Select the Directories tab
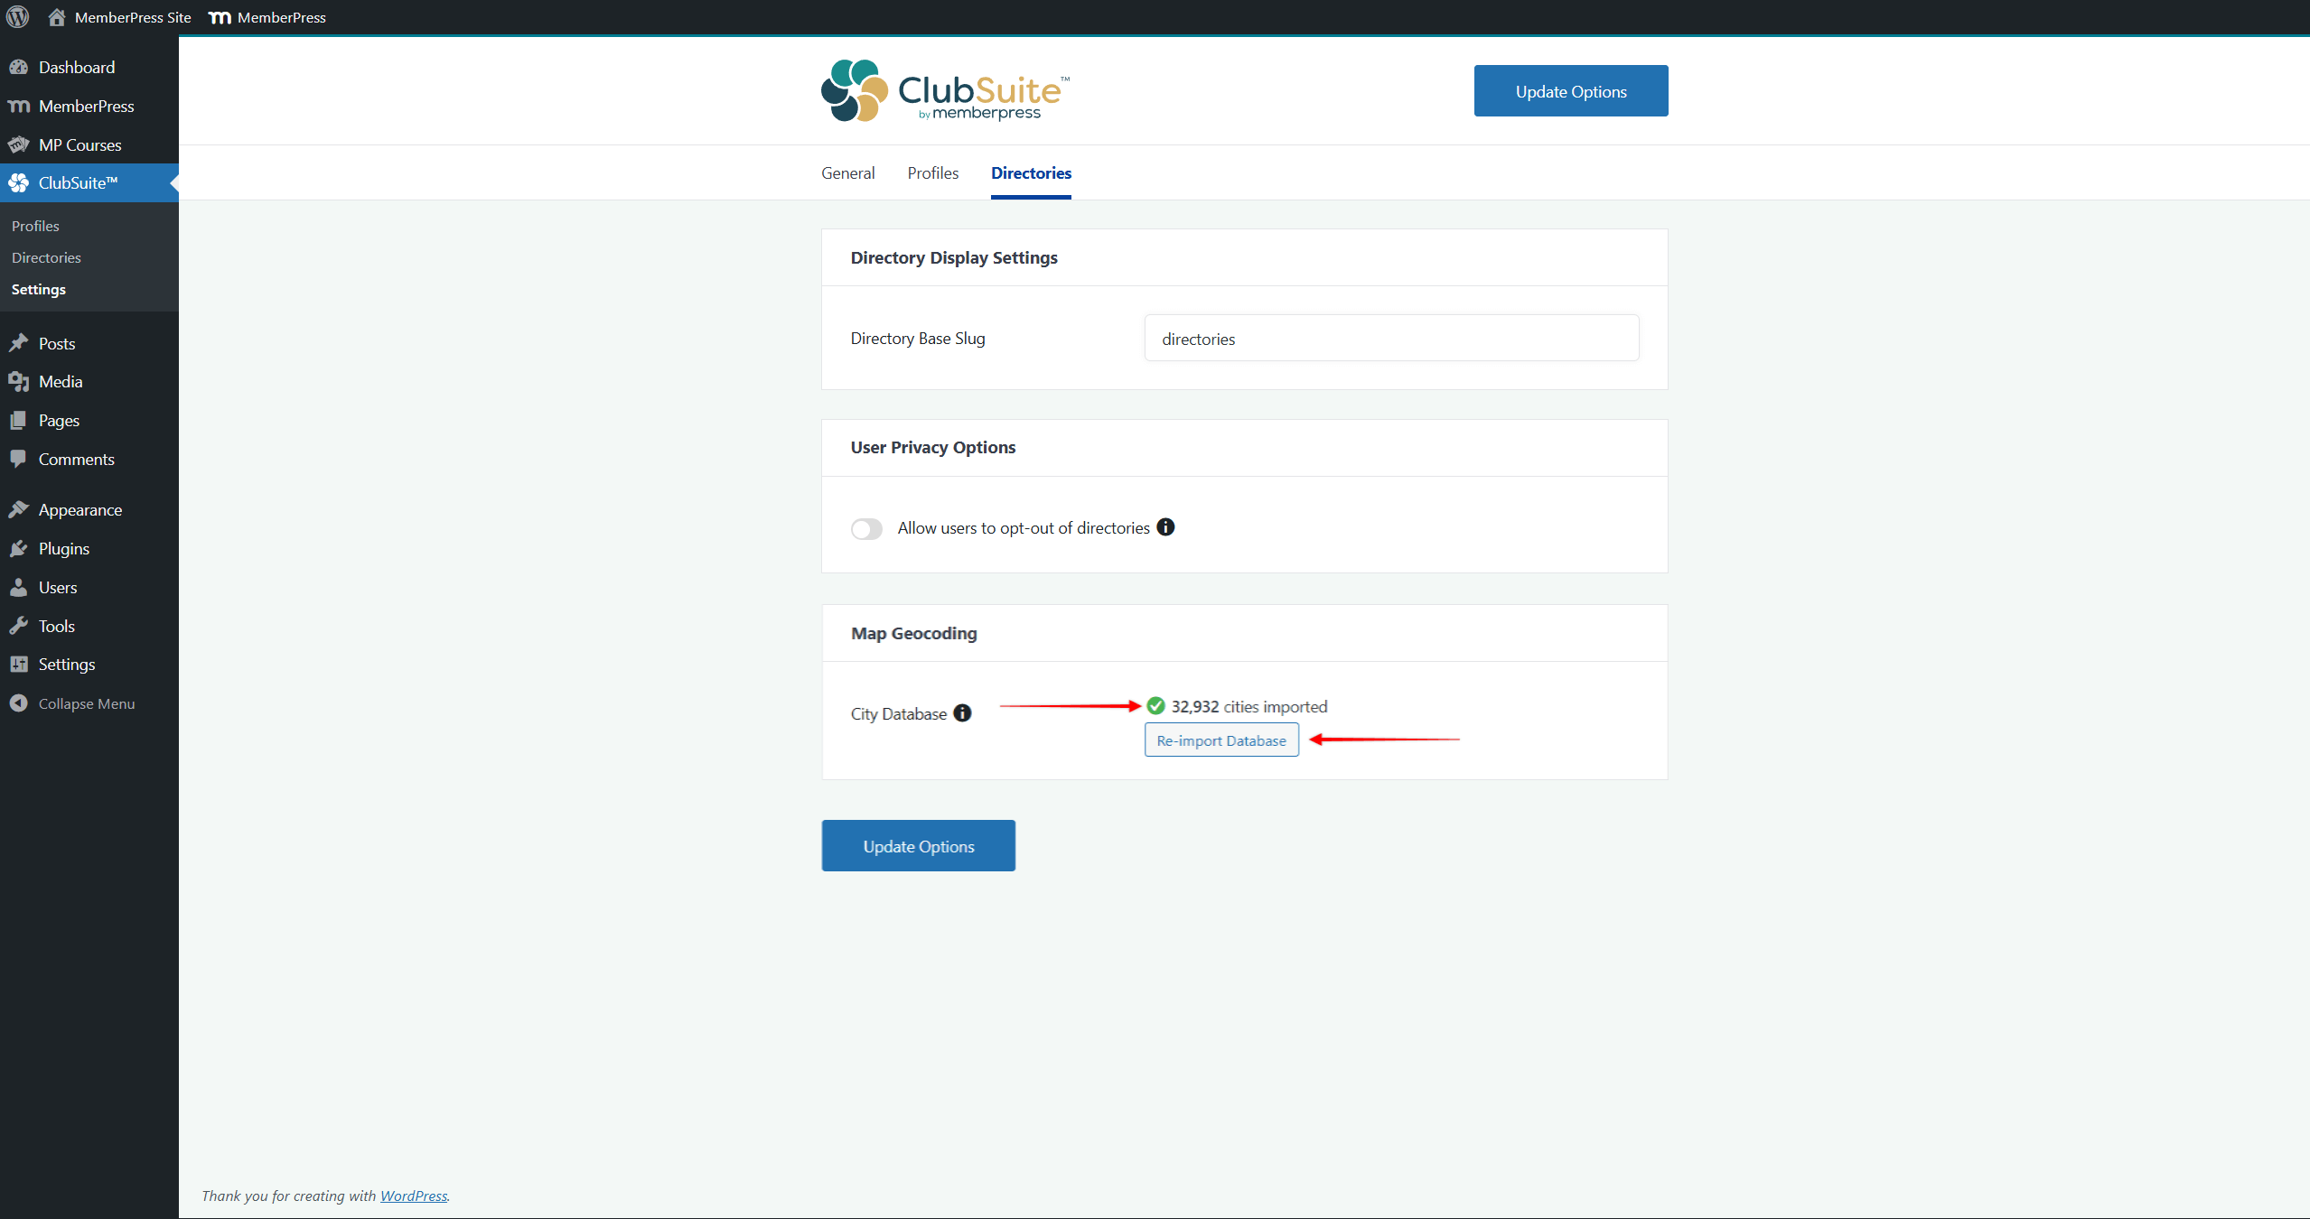The image size is (2310, 1219). [1031, 172]
